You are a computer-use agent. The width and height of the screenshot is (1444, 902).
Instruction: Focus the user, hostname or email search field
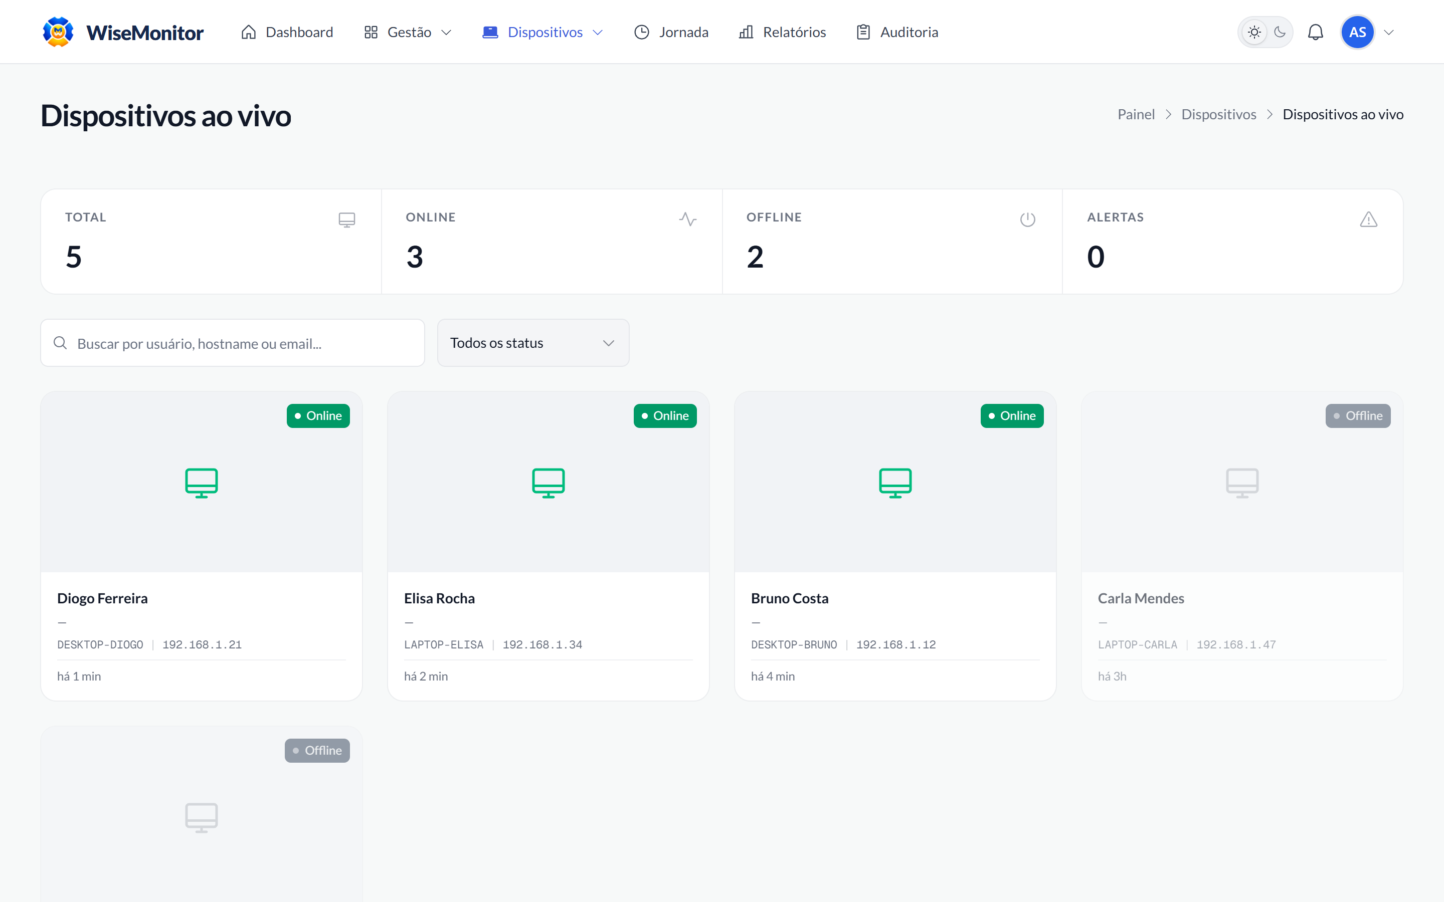click(x=233, y=343)
